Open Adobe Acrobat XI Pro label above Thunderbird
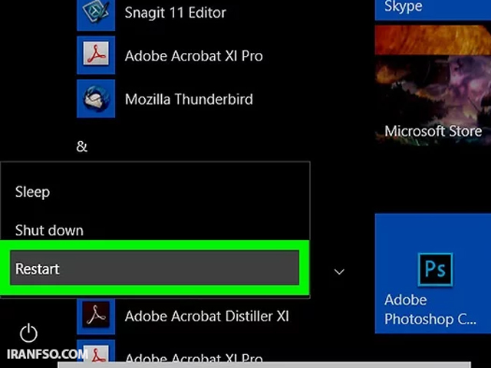 pos(193,56)
